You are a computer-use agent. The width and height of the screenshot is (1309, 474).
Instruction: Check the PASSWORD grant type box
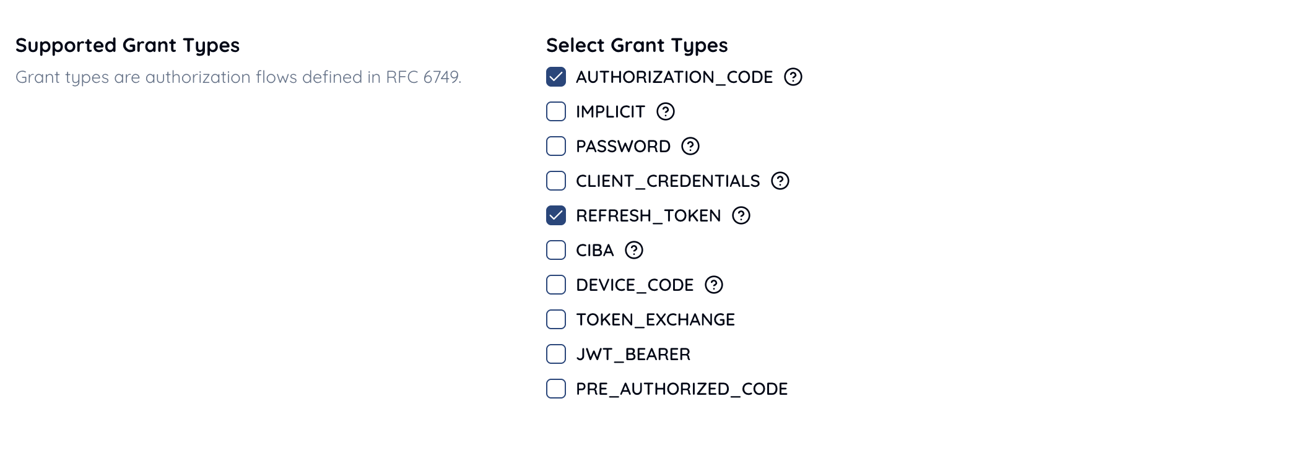(556, 146)
